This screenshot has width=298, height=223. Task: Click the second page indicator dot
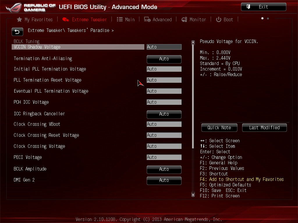(x=268, y=19)
